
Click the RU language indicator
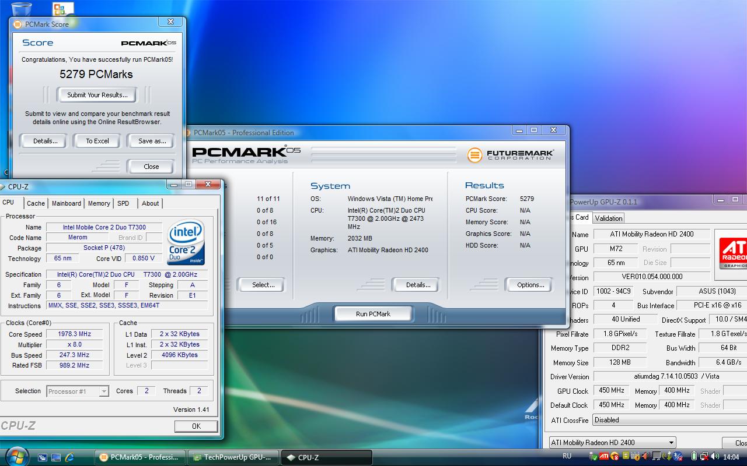(567, 456)
